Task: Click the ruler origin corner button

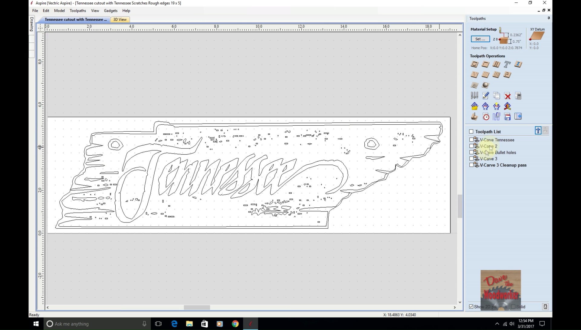Action: (x=41, y=27)
